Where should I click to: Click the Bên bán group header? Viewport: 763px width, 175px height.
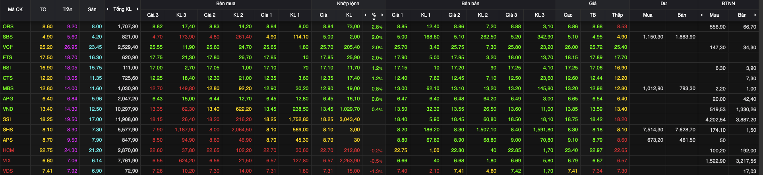471,4
